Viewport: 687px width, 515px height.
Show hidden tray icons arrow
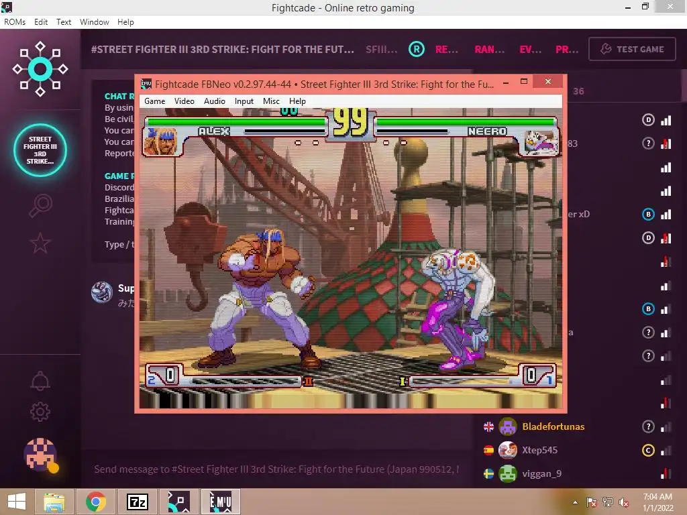(x=575, y=502)
